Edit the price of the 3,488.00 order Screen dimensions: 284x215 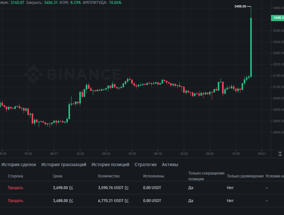[71, 201]
